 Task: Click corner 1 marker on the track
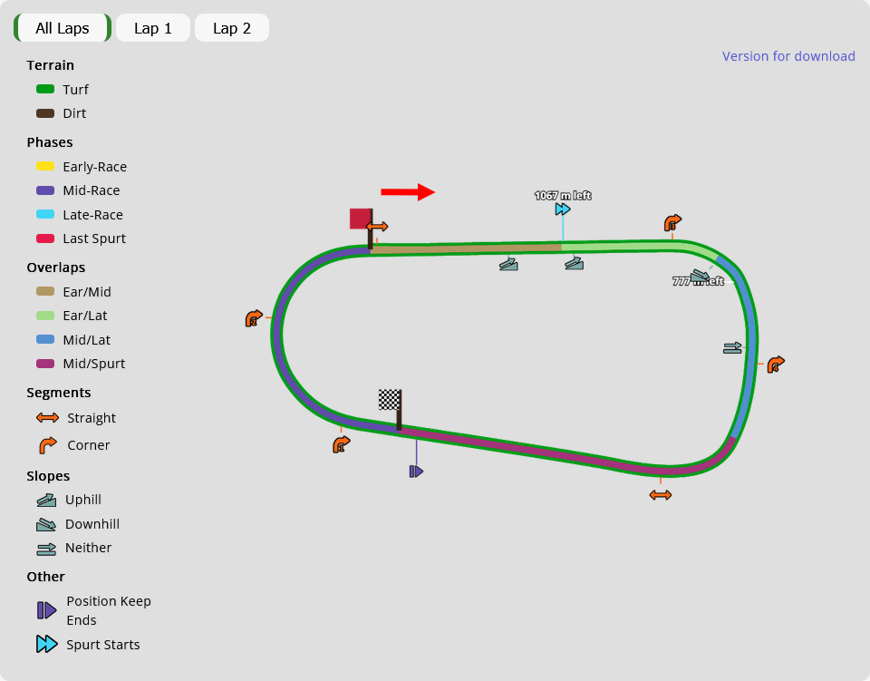click(342, 444)
